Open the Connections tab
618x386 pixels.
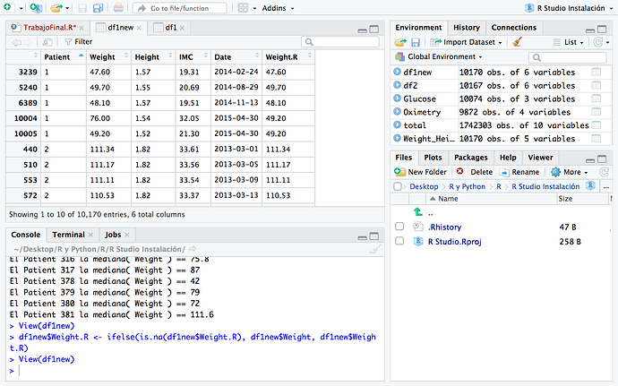(x=513, y=28)
